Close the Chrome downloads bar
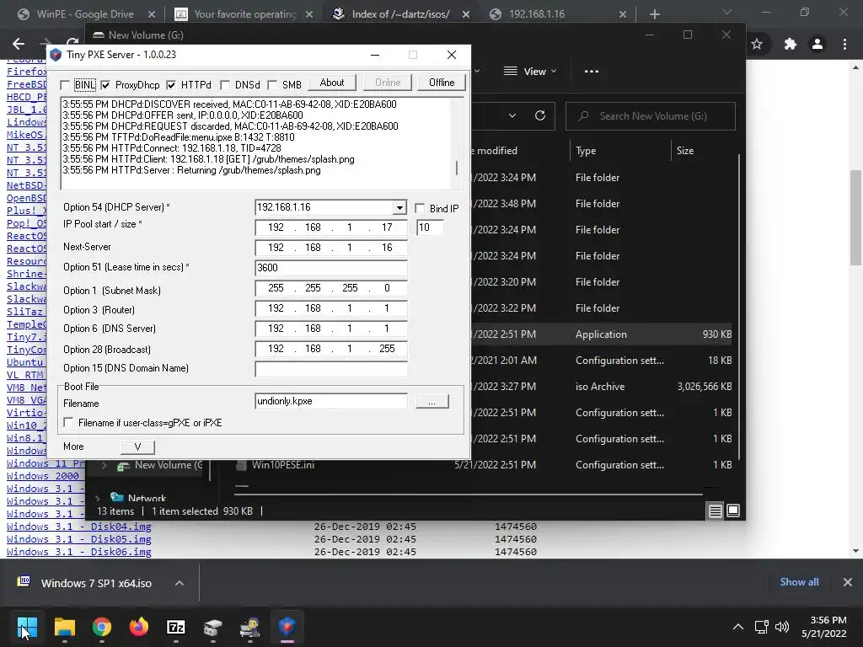Image resolution: width=863 pixels, height=647 pixels. pos(848,582)
